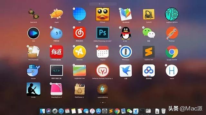Launch Google Chrome from the Launchpad grid
The width and height of the screenshot is (206, 115).
tap(172, 52)
